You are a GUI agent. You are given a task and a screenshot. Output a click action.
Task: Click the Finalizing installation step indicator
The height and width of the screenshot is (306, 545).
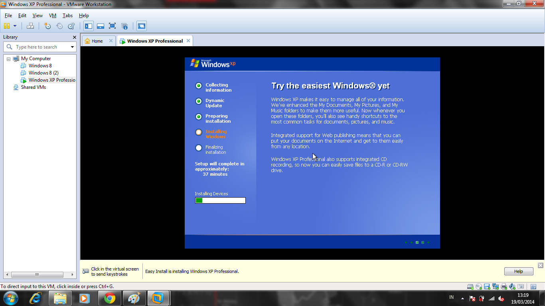point(199,148)
